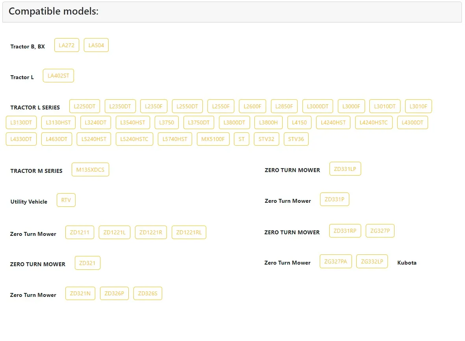Click the L2550F model tag

click(220, 106)
